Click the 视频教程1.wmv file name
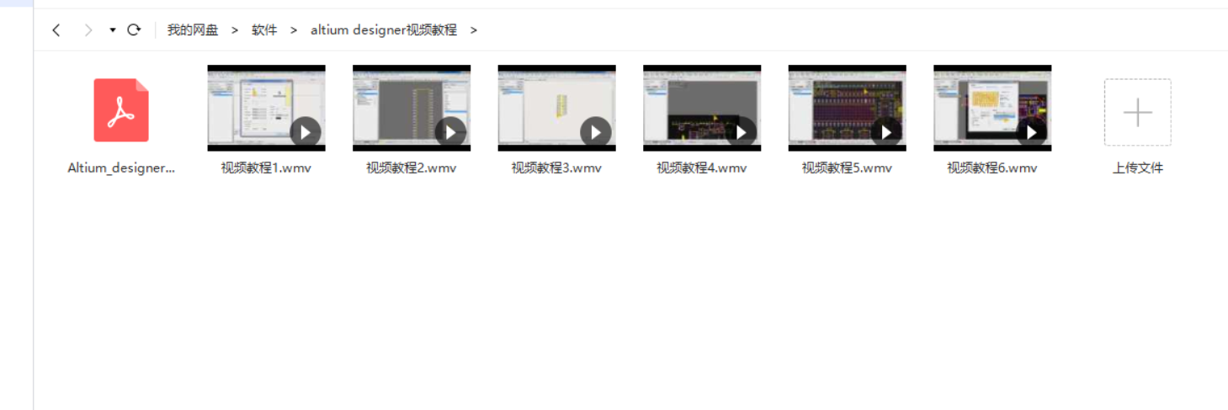The width and height of the screenshot is (1228, 410). 266,168
